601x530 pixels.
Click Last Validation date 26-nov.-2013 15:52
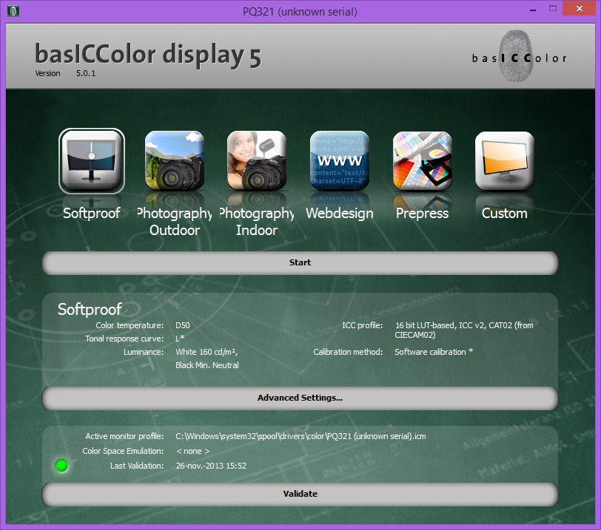tap(211, 466)
